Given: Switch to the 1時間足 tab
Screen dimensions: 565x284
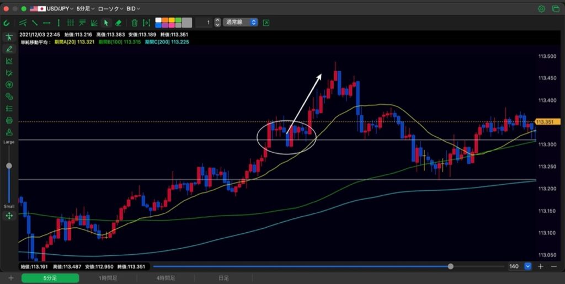Looking at the screenshot, I should click(x=108, y=278).
